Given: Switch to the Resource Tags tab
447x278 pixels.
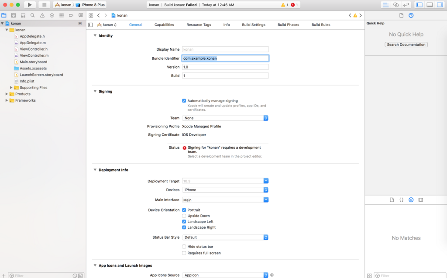Looking at the screenshot, I should (199, 25).
